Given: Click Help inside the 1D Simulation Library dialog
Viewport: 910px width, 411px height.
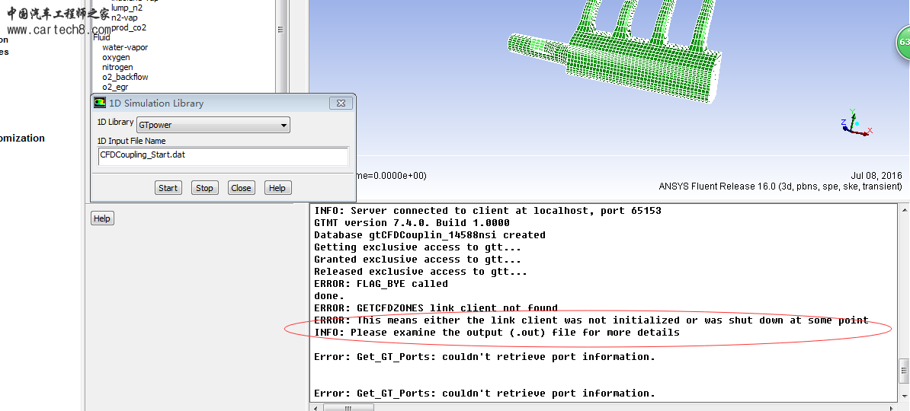Looking at the screenshot, I should coord(277,188).
